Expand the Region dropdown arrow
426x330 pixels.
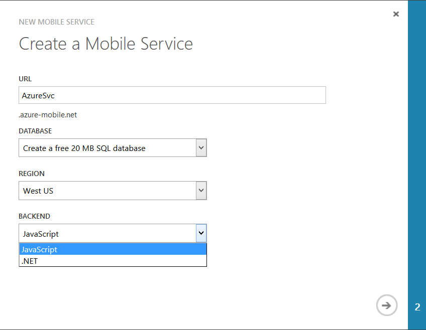[x=201, y=191]
